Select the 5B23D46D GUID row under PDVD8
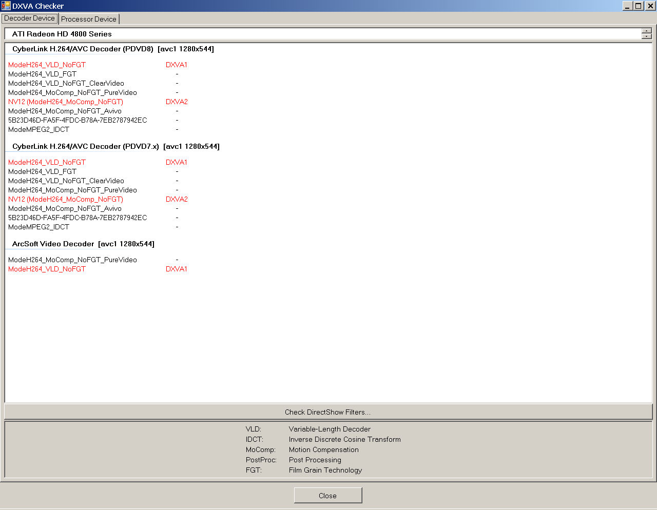657x510 pixels. [x=78, y=120]
